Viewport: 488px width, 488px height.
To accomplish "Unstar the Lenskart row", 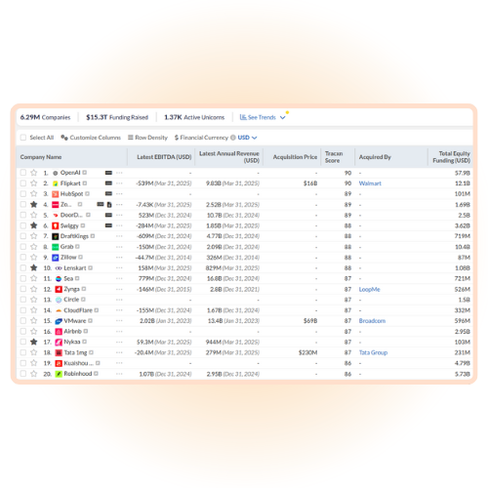I will tap(33, 267).
